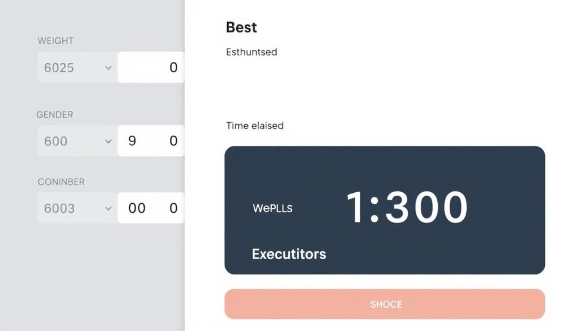This screenshot has height=331, width=580.
Task: Click the chevron on the CONINBER selector
Action: coord(108,208)
